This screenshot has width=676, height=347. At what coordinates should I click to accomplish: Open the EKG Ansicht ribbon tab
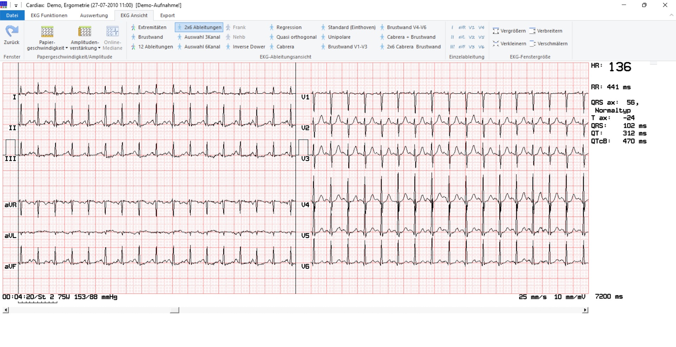[x=134, y=15]
